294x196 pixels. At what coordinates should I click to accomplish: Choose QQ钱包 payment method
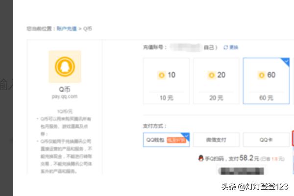pos(166,140)
